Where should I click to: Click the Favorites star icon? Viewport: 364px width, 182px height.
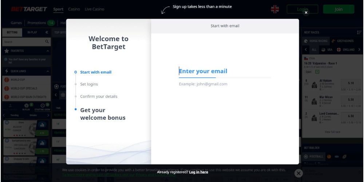7,51
